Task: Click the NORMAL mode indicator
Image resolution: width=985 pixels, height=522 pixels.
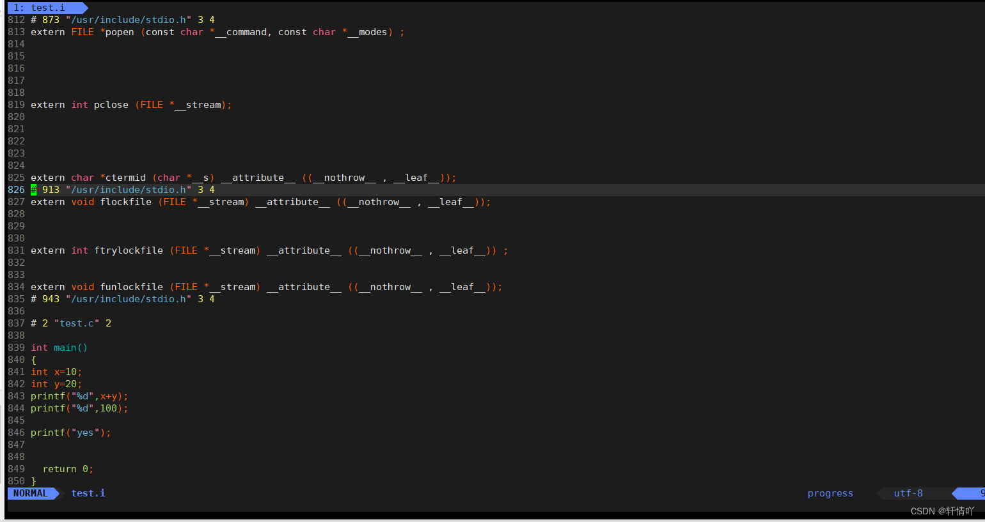Action: point(31,493)
